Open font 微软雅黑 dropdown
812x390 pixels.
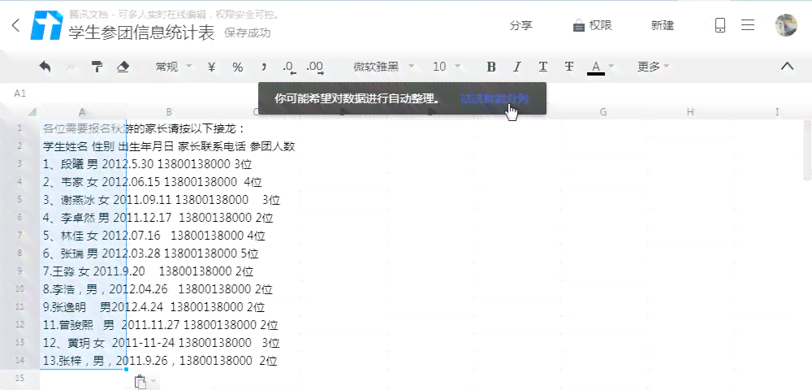coord(384,67)
